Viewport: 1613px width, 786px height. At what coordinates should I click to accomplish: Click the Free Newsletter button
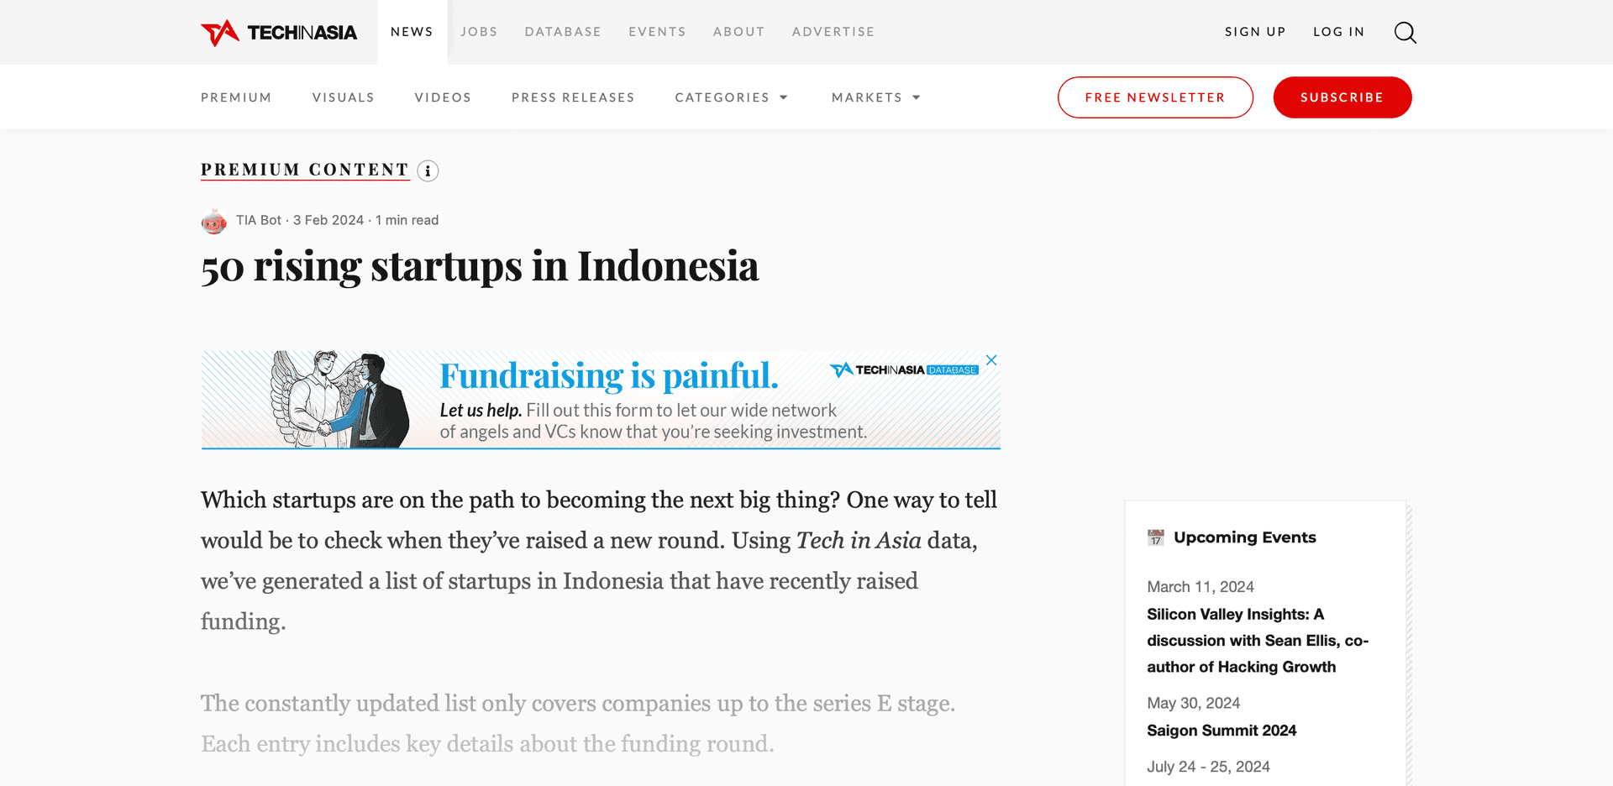point(1155,97)
